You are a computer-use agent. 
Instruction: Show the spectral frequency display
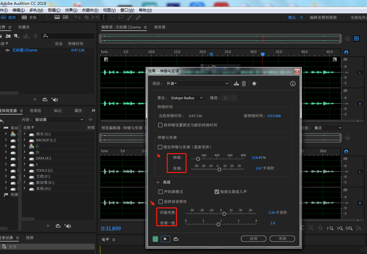tap(57, 17)
